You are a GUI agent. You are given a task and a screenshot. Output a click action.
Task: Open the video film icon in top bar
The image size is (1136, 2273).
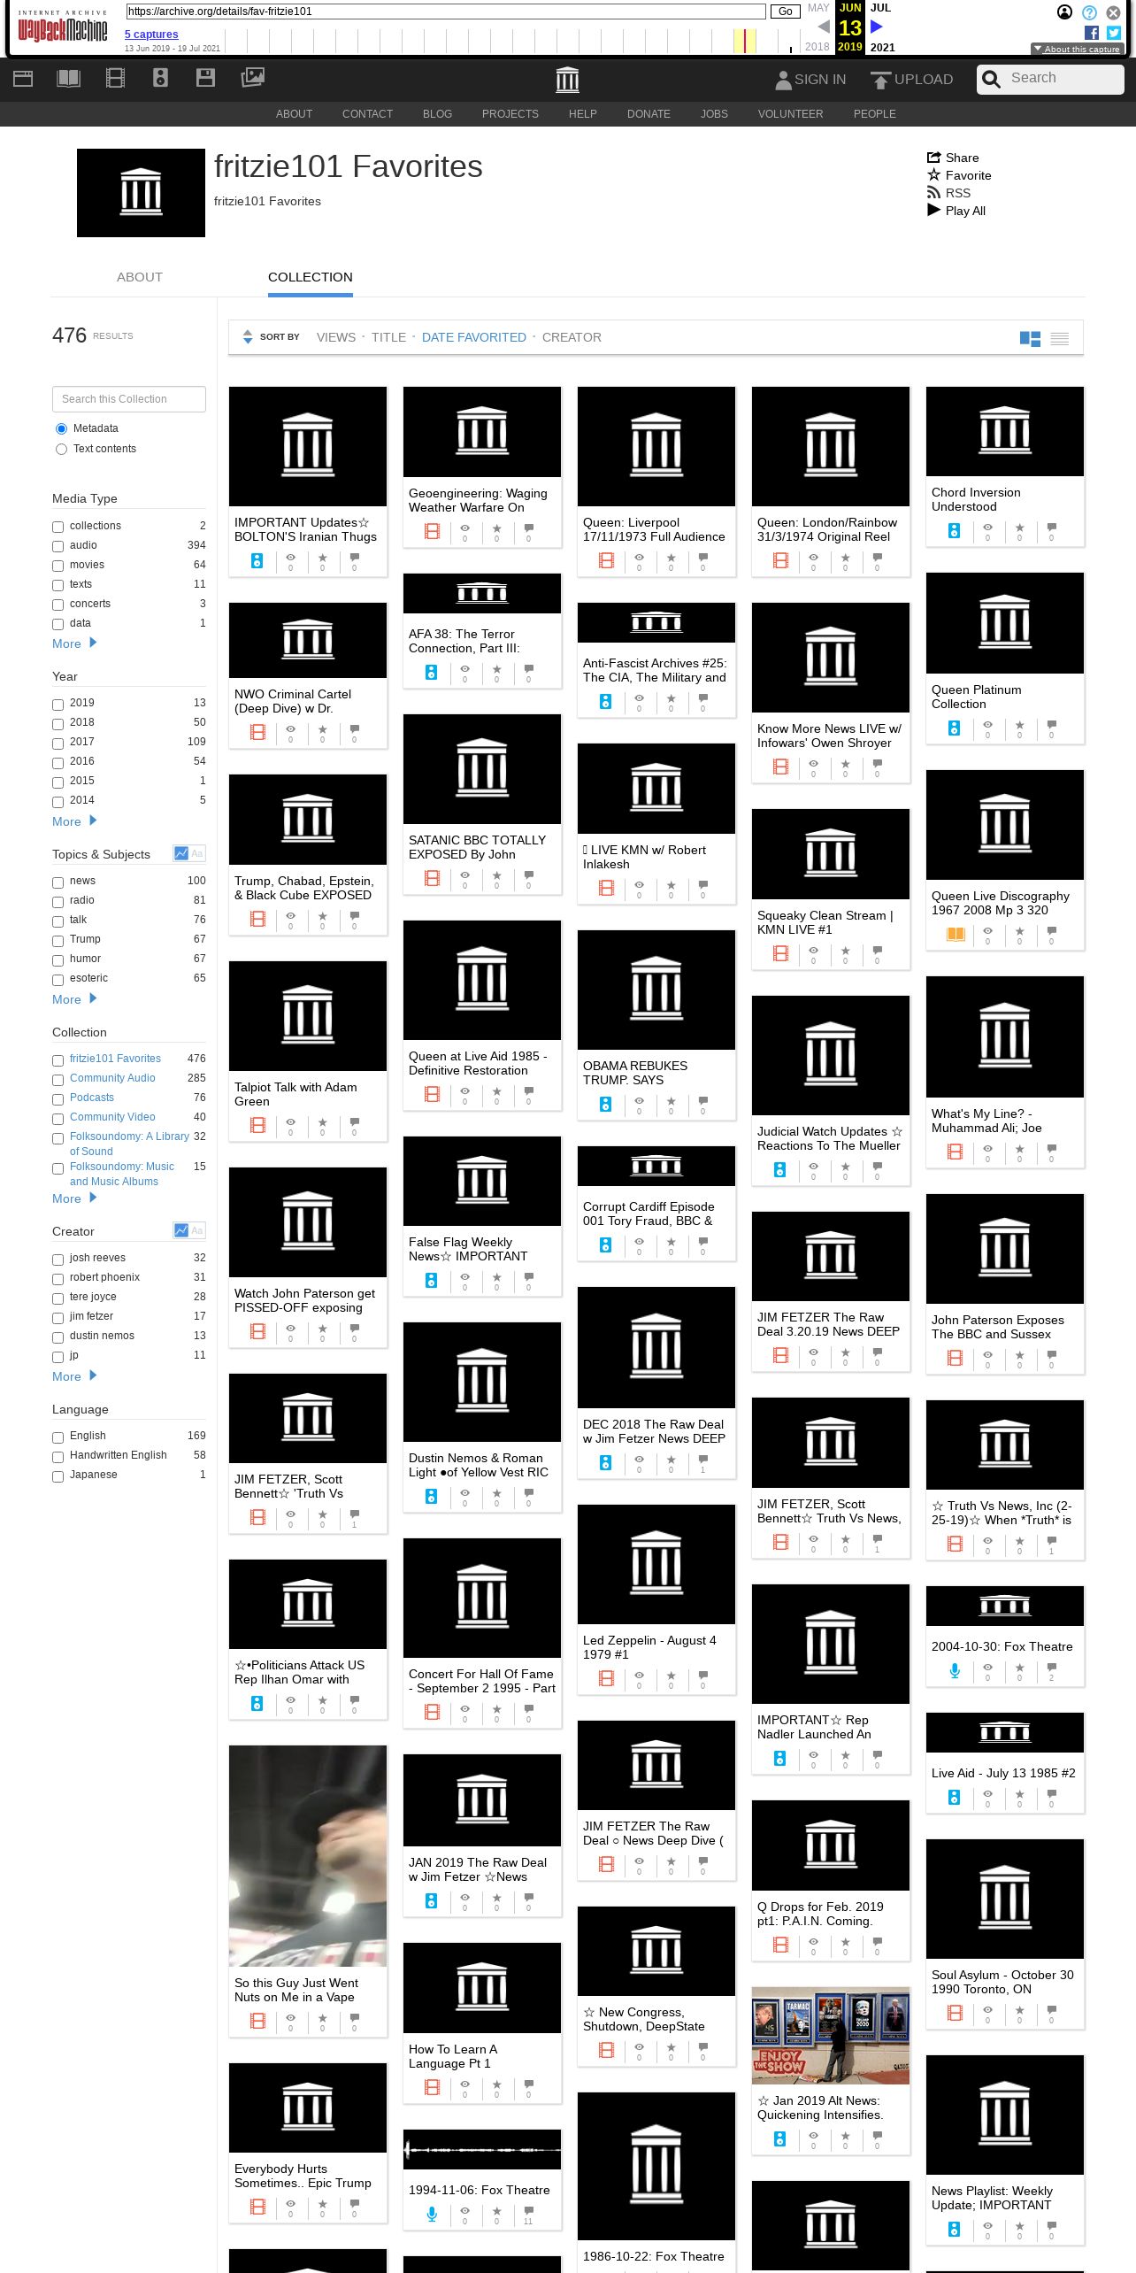coord(115,79)
